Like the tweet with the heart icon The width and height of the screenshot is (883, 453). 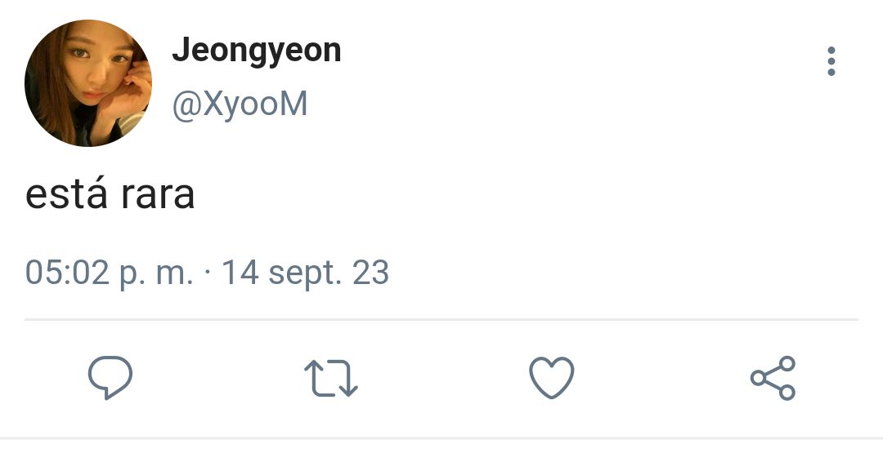552,378
